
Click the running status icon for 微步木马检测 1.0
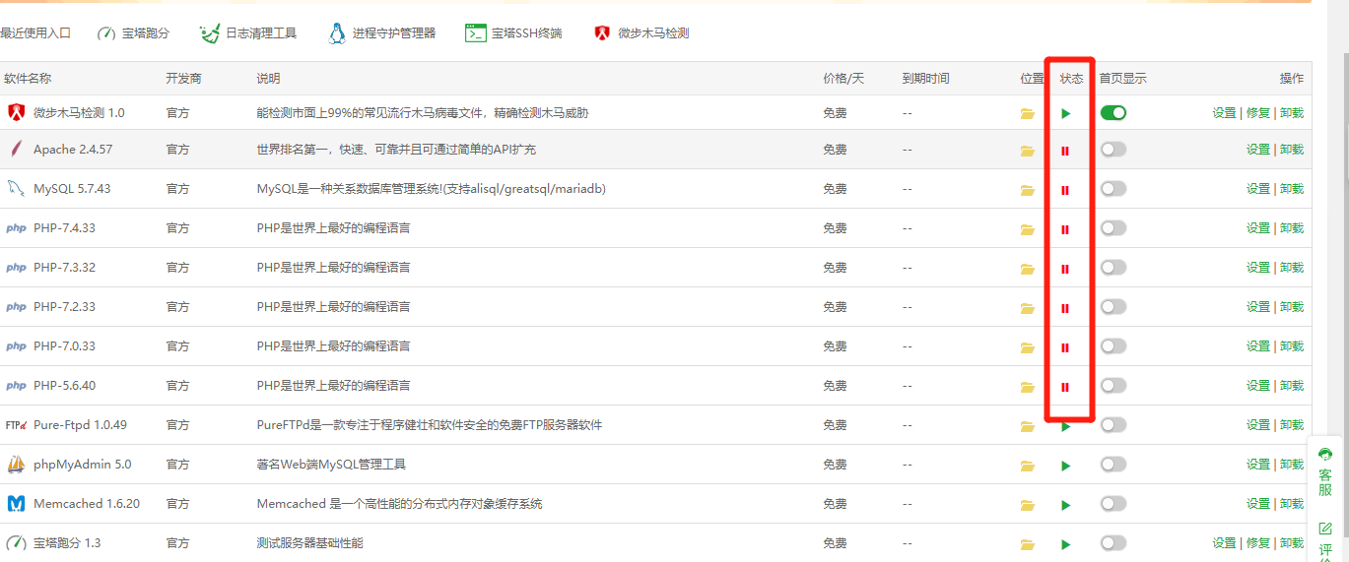pos(1065,113)
